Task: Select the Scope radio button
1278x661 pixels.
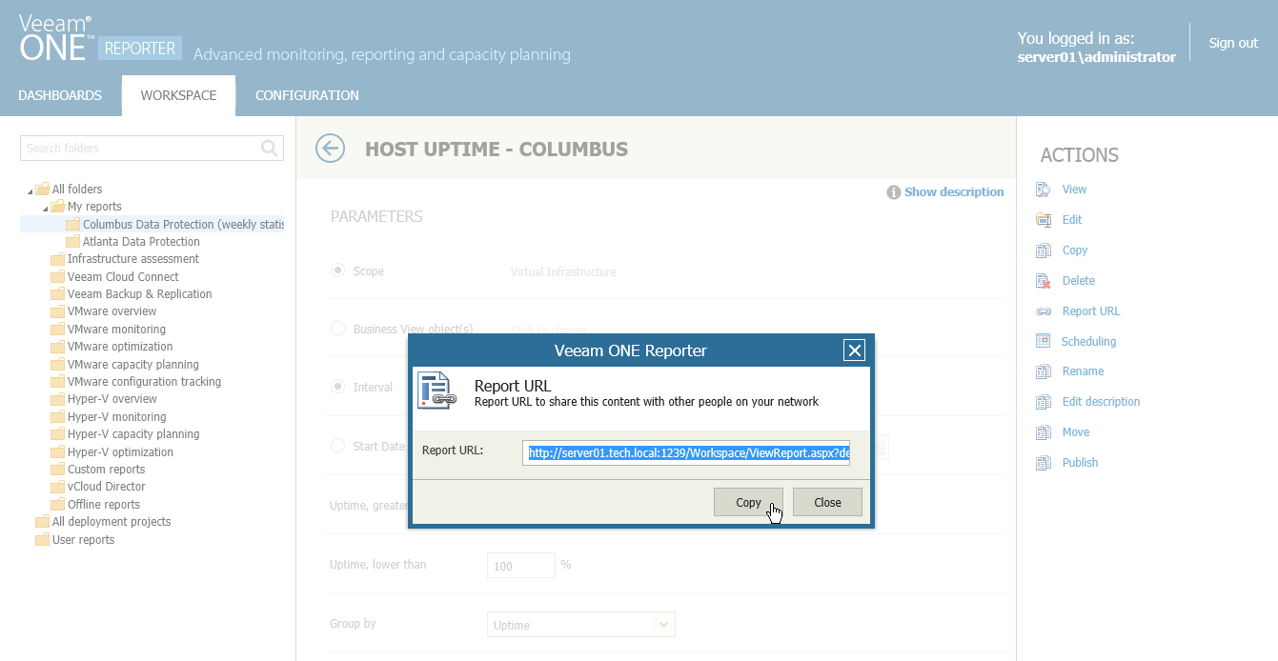Action: coord(337,270)
